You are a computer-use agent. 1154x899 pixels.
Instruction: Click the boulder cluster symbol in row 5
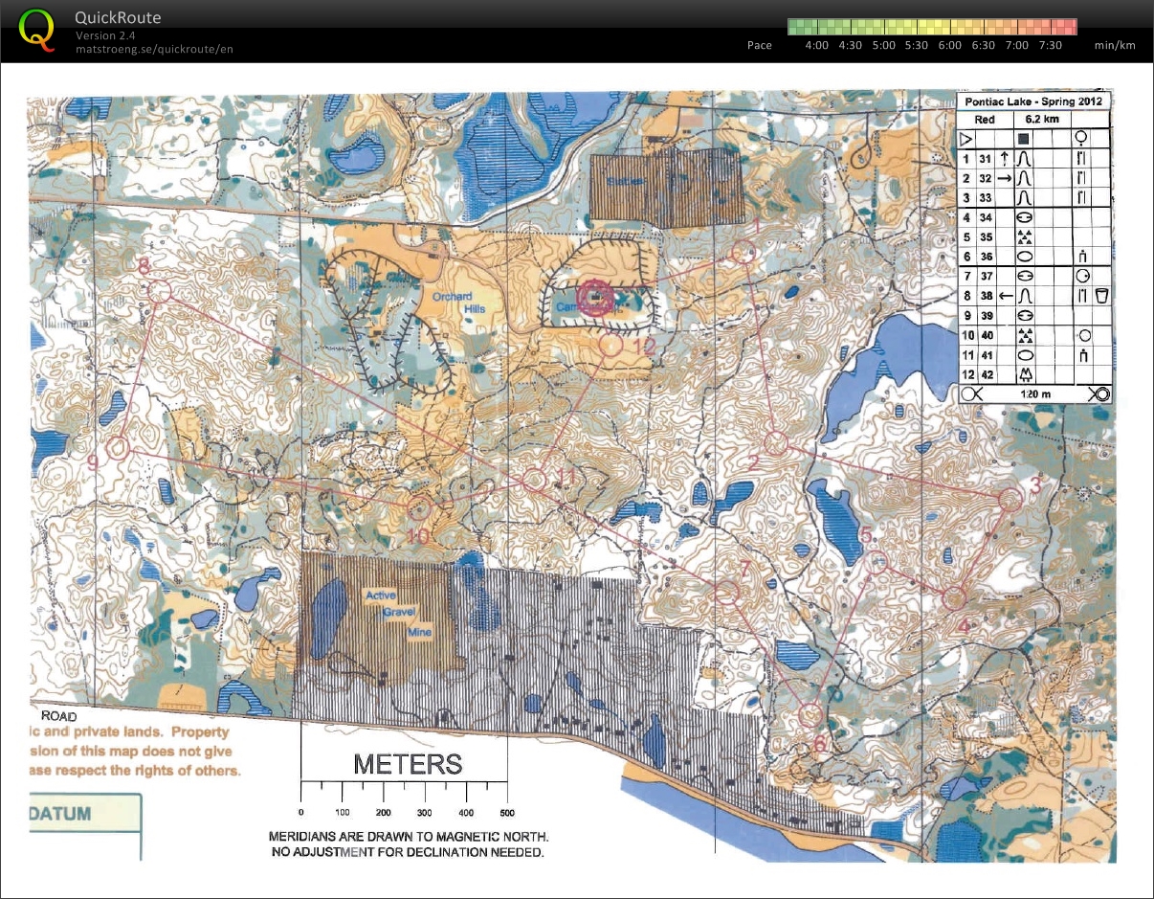pos(1025,237)
